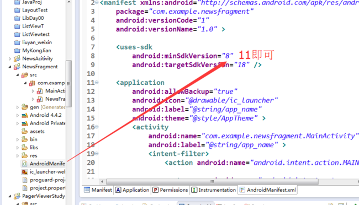Expand the Android Private libraries node

pos(18,123)
